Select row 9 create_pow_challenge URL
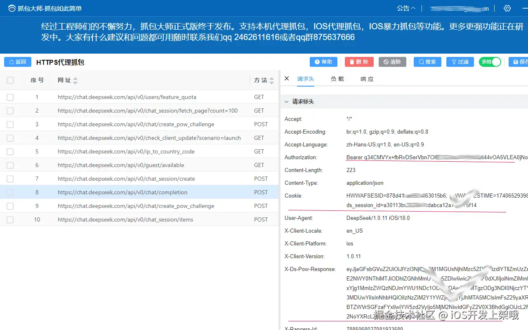528x330 pixels. (136, 206)
